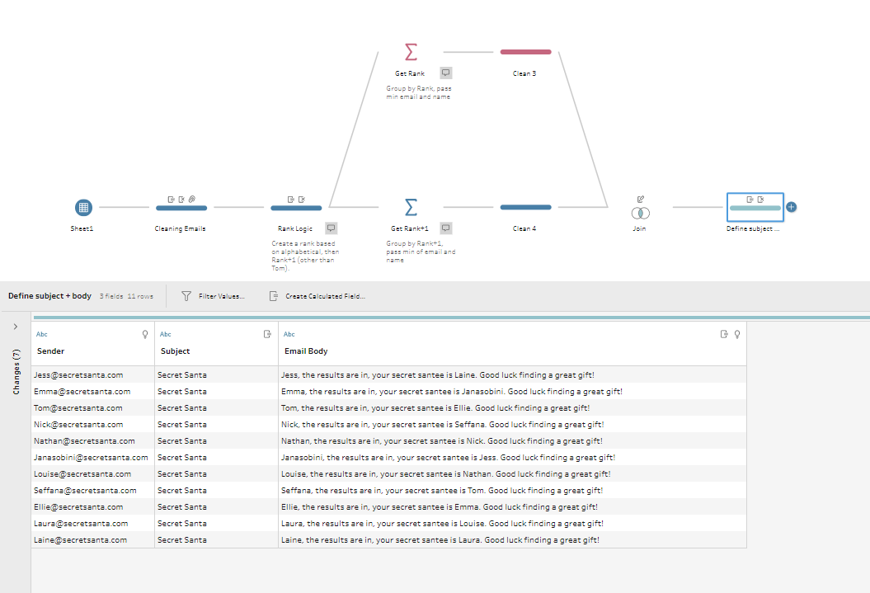Screen dimensions: 870x593
Task: Select the Get Rank+1 aggregate sigma icon
Action: pos(411,208)
